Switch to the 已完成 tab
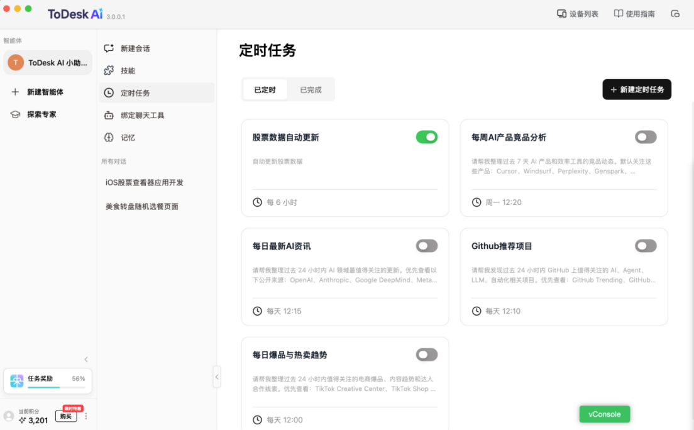This screenshot has width=694, height=430. [x=311, y=89]
